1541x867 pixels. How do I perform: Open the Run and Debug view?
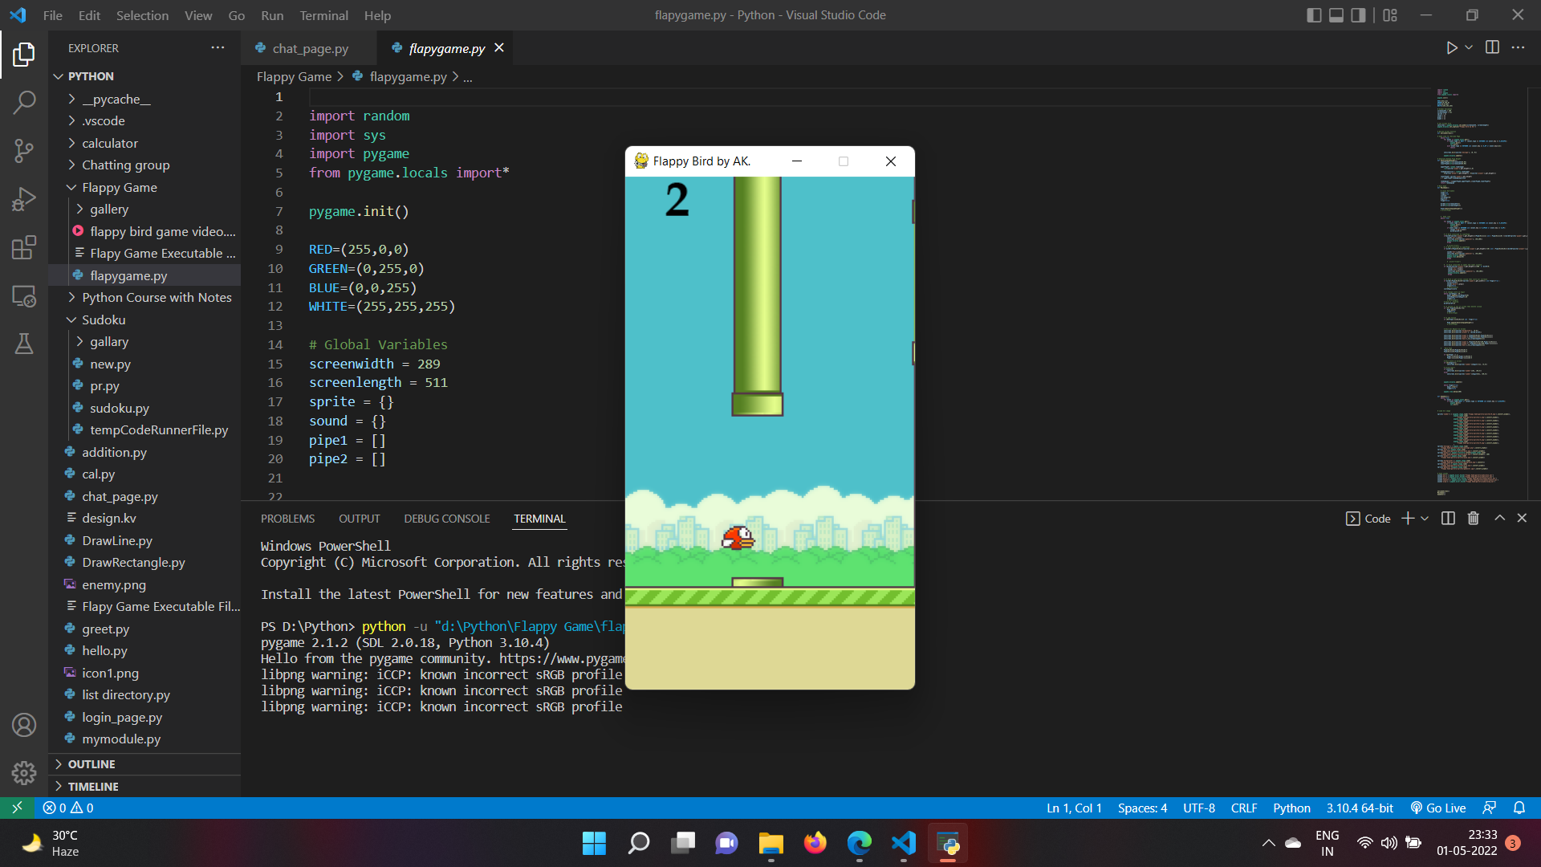point(24,198)
